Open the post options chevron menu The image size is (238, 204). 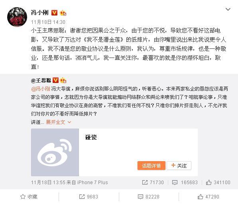[x=228, y=10]
